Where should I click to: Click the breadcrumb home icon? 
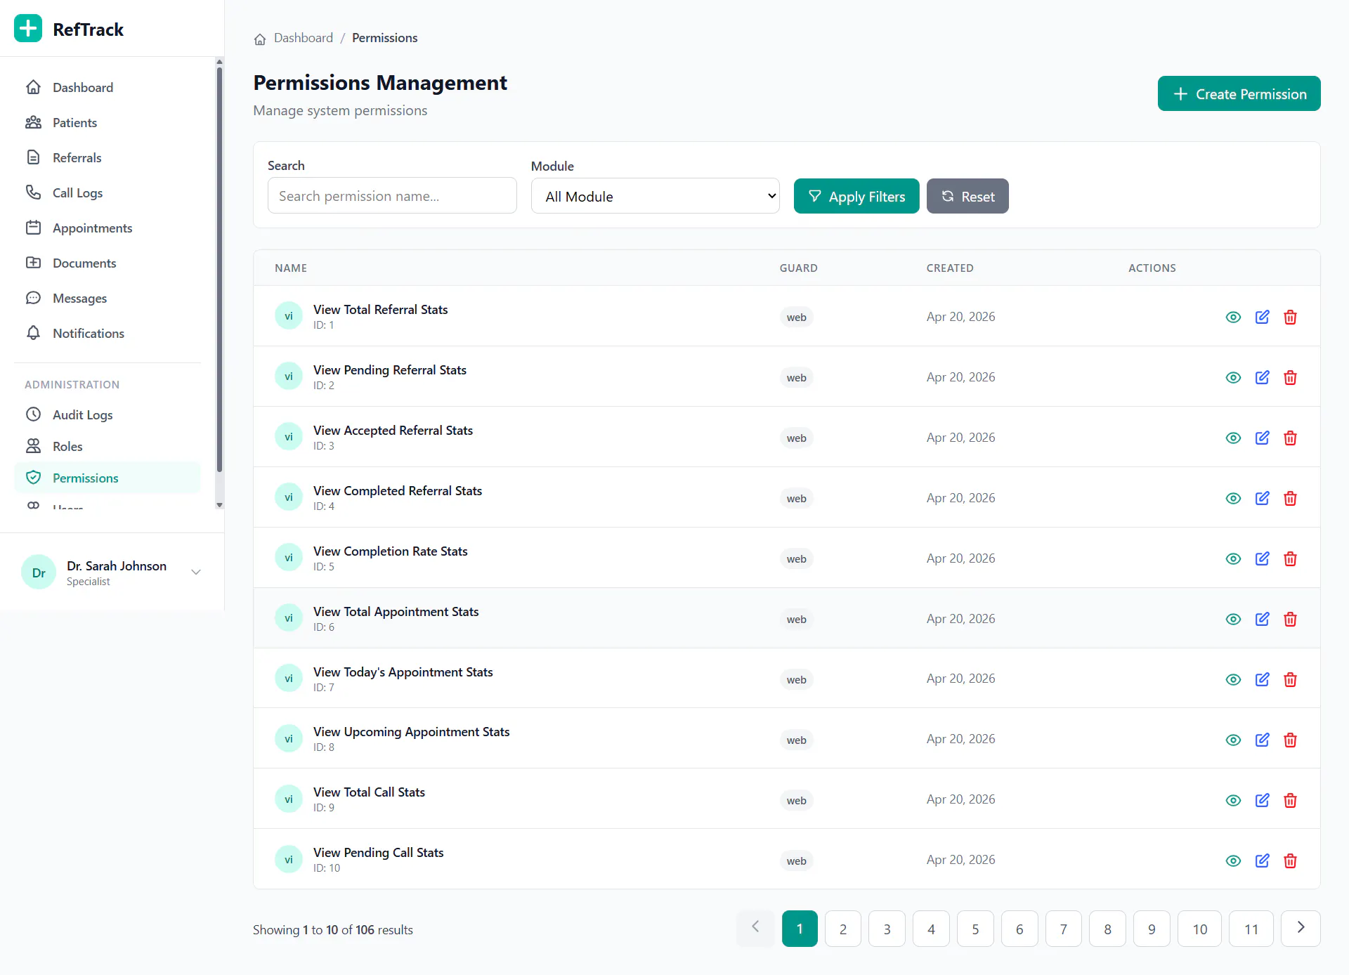pos(260,39)
